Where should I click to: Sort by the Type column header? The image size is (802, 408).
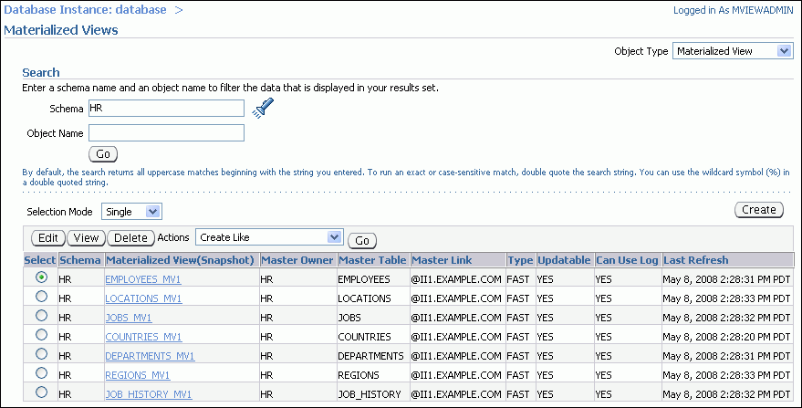pyautogui.click(x=520, y=260)
